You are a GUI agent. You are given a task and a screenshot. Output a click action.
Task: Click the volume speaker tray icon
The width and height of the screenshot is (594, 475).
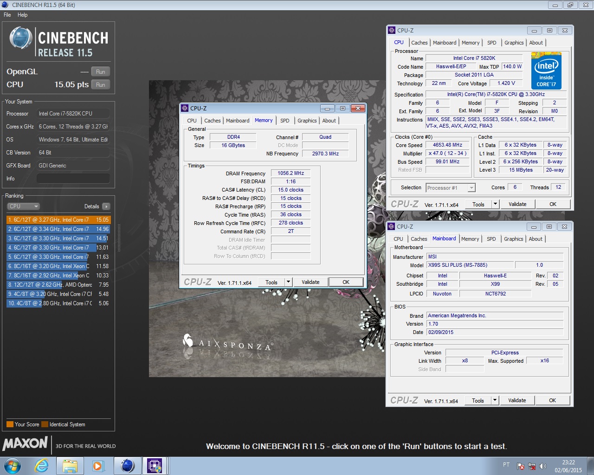(x=543, y=466)
